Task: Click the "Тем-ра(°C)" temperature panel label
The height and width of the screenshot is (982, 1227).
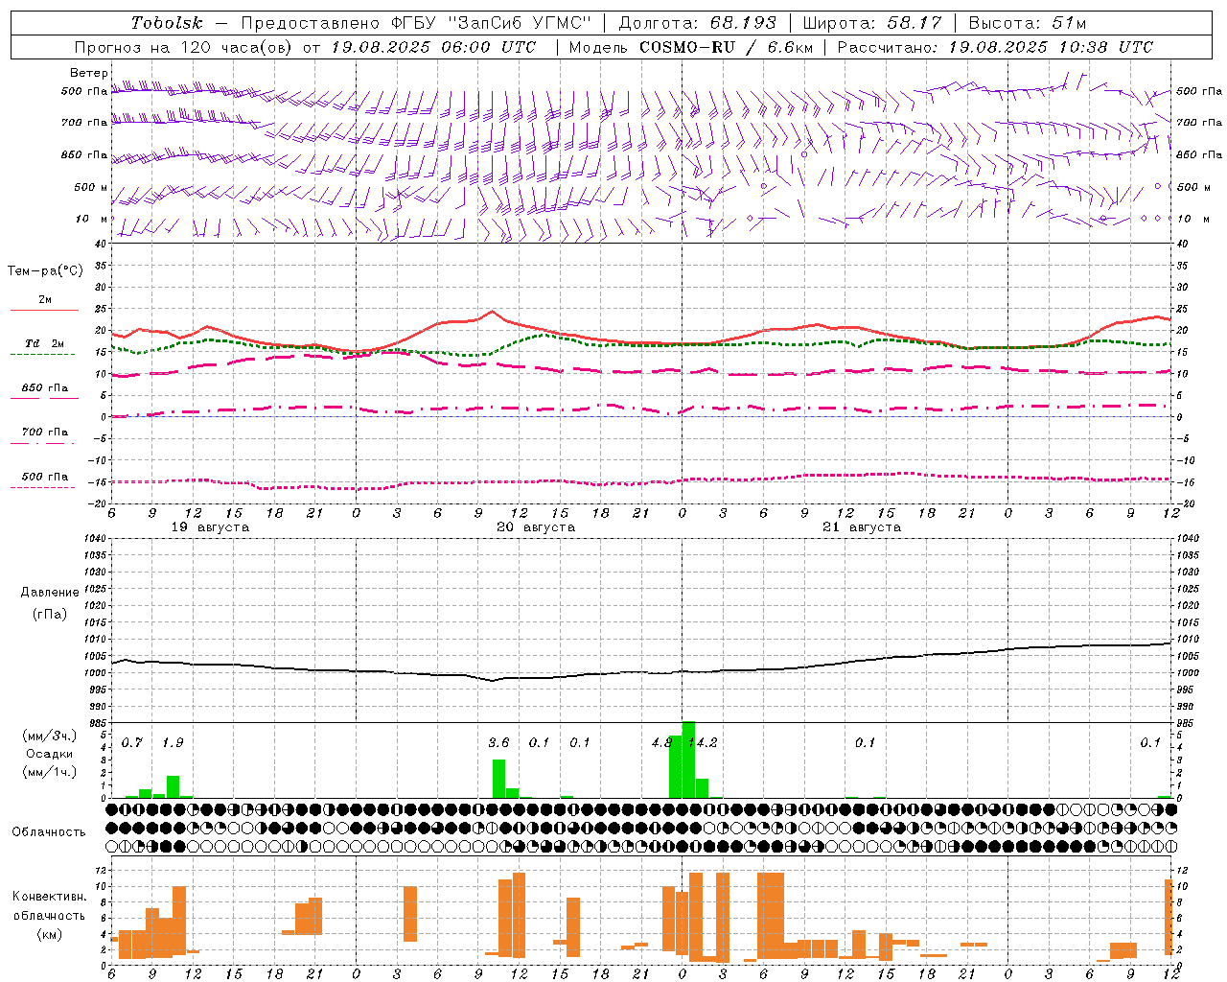Action: point(45,271)
